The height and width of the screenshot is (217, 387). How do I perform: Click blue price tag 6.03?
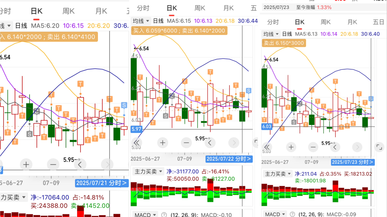tap(267, 126)
